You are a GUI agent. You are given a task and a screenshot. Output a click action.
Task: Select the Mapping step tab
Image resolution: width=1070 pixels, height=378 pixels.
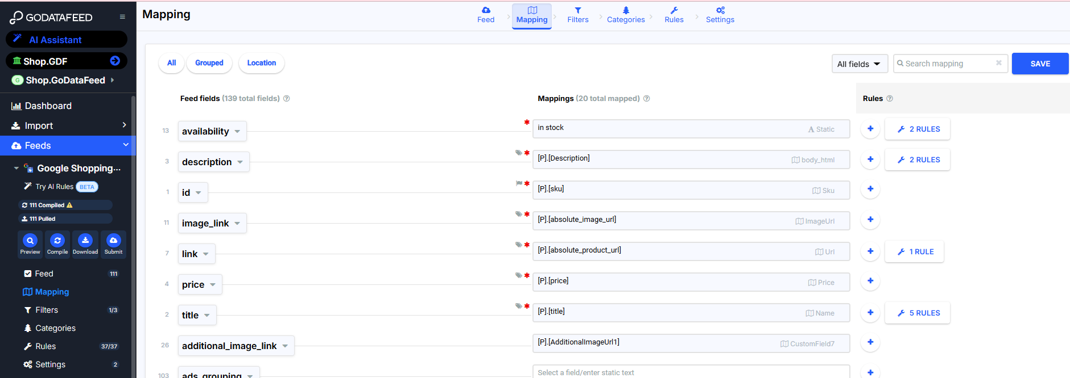(x=532, y=16)
